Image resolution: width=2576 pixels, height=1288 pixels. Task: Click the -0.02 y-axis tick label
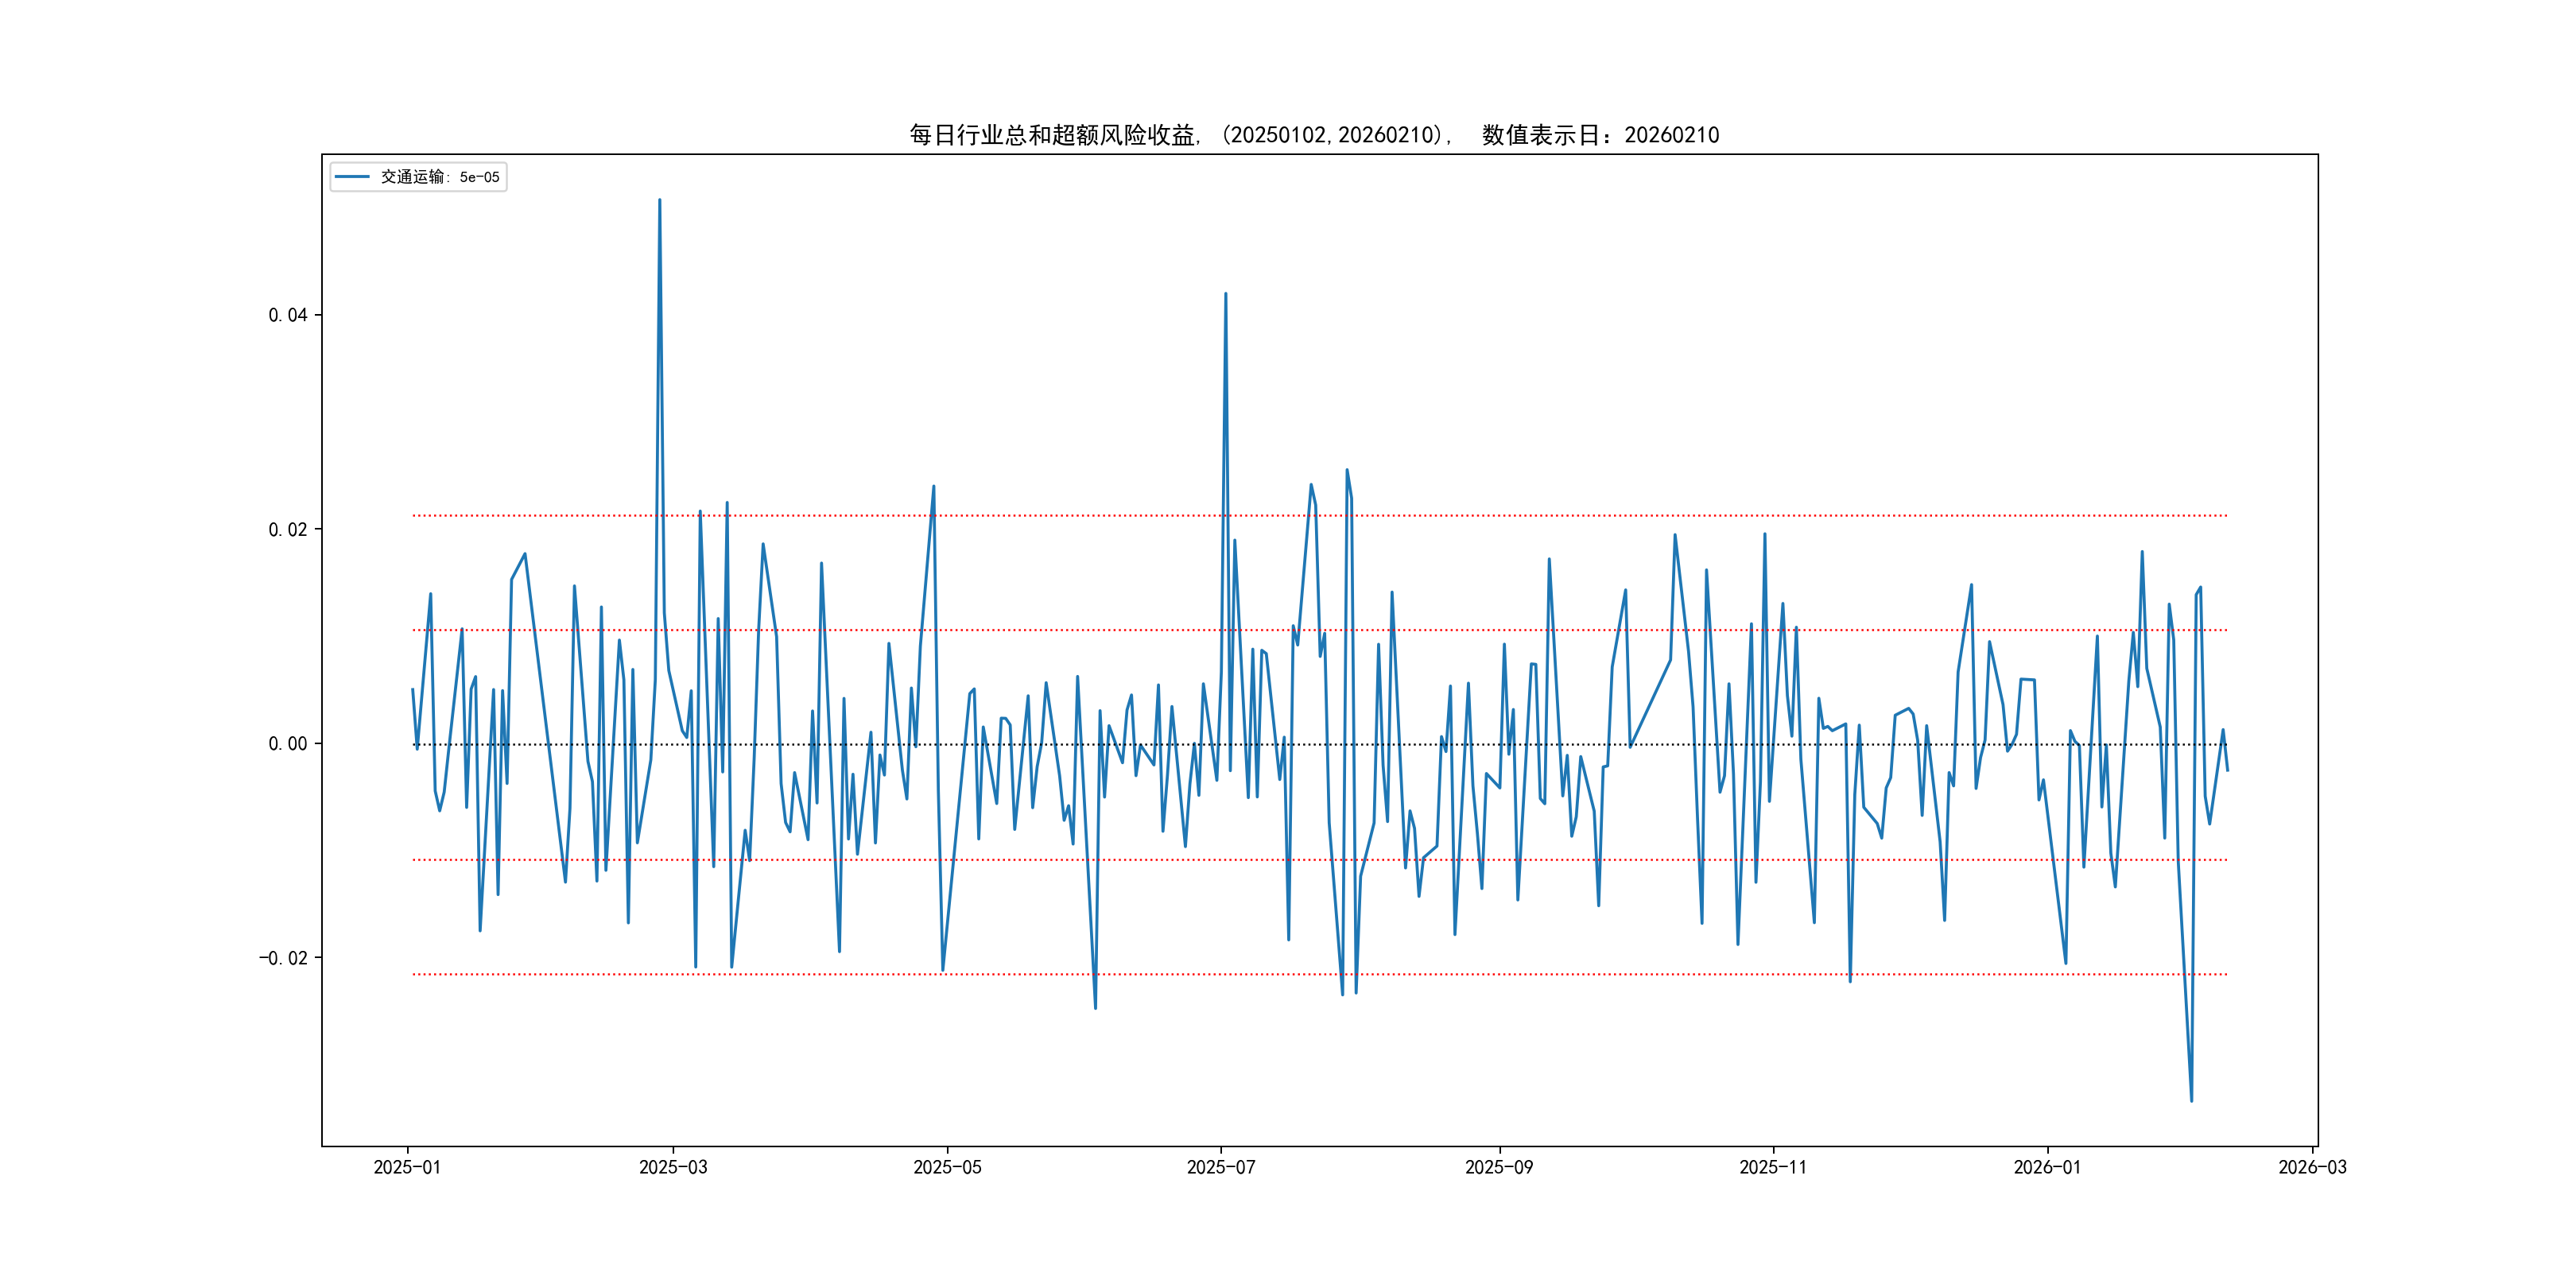tap(284, 958)
